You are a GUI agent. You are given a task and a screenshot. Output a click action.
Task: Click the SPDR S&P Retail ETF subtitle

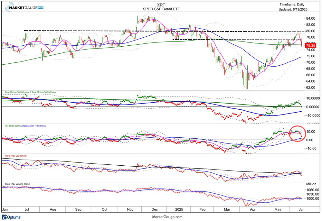click(x=161, y=9)
